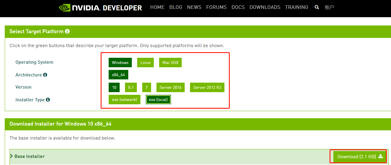Select Windows version 8.1
This screenshot has height=165, width=391.
click(131, 87)
